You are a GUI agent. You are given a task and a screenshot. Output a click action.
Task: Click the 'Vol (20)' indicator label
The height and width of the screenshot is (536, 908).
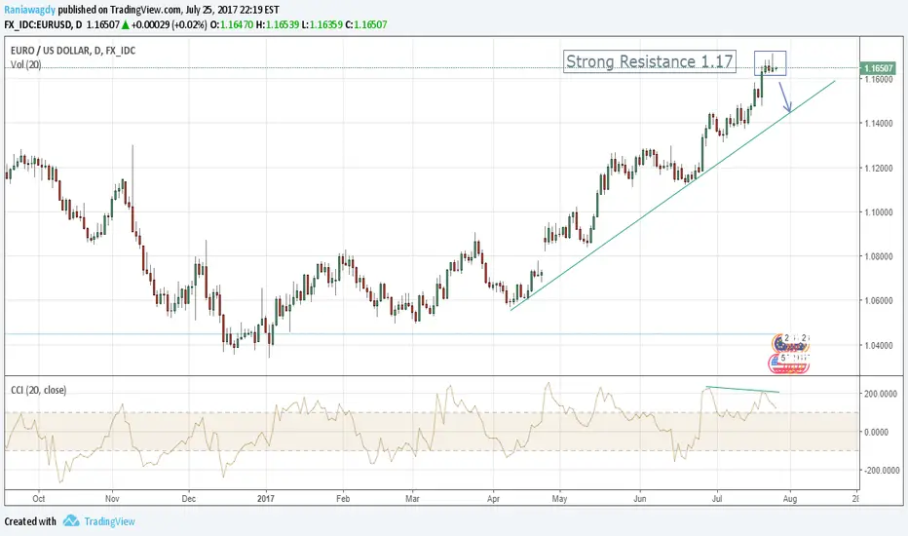tap(26, 64)
